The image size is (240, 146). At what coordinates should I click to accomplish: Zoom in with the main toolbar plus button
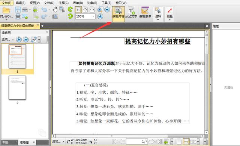pos(100,16)
